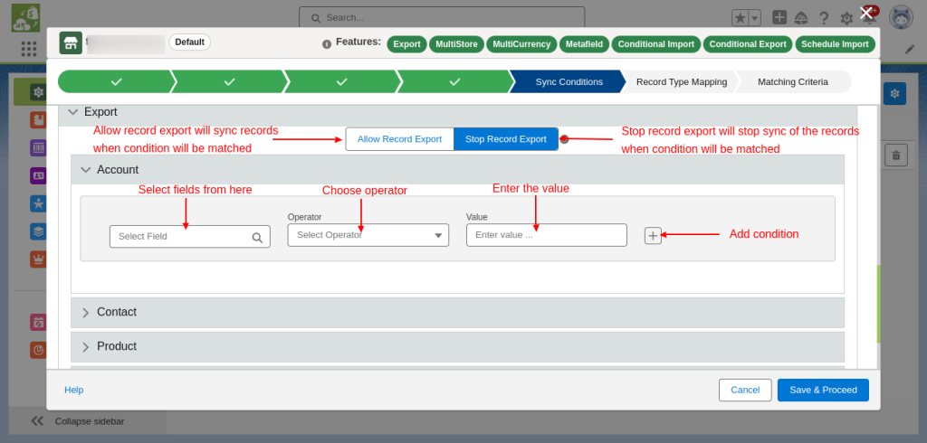Go back to the fourth completed step
Viewport: 927px width, 443px height.
tap(454, 82)
